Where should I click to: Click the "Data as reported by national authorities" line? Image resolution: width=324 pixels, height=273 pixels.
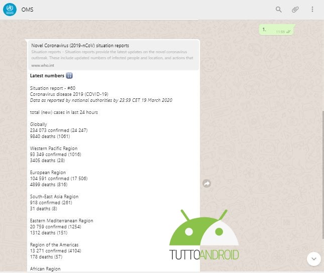(101, 100)
